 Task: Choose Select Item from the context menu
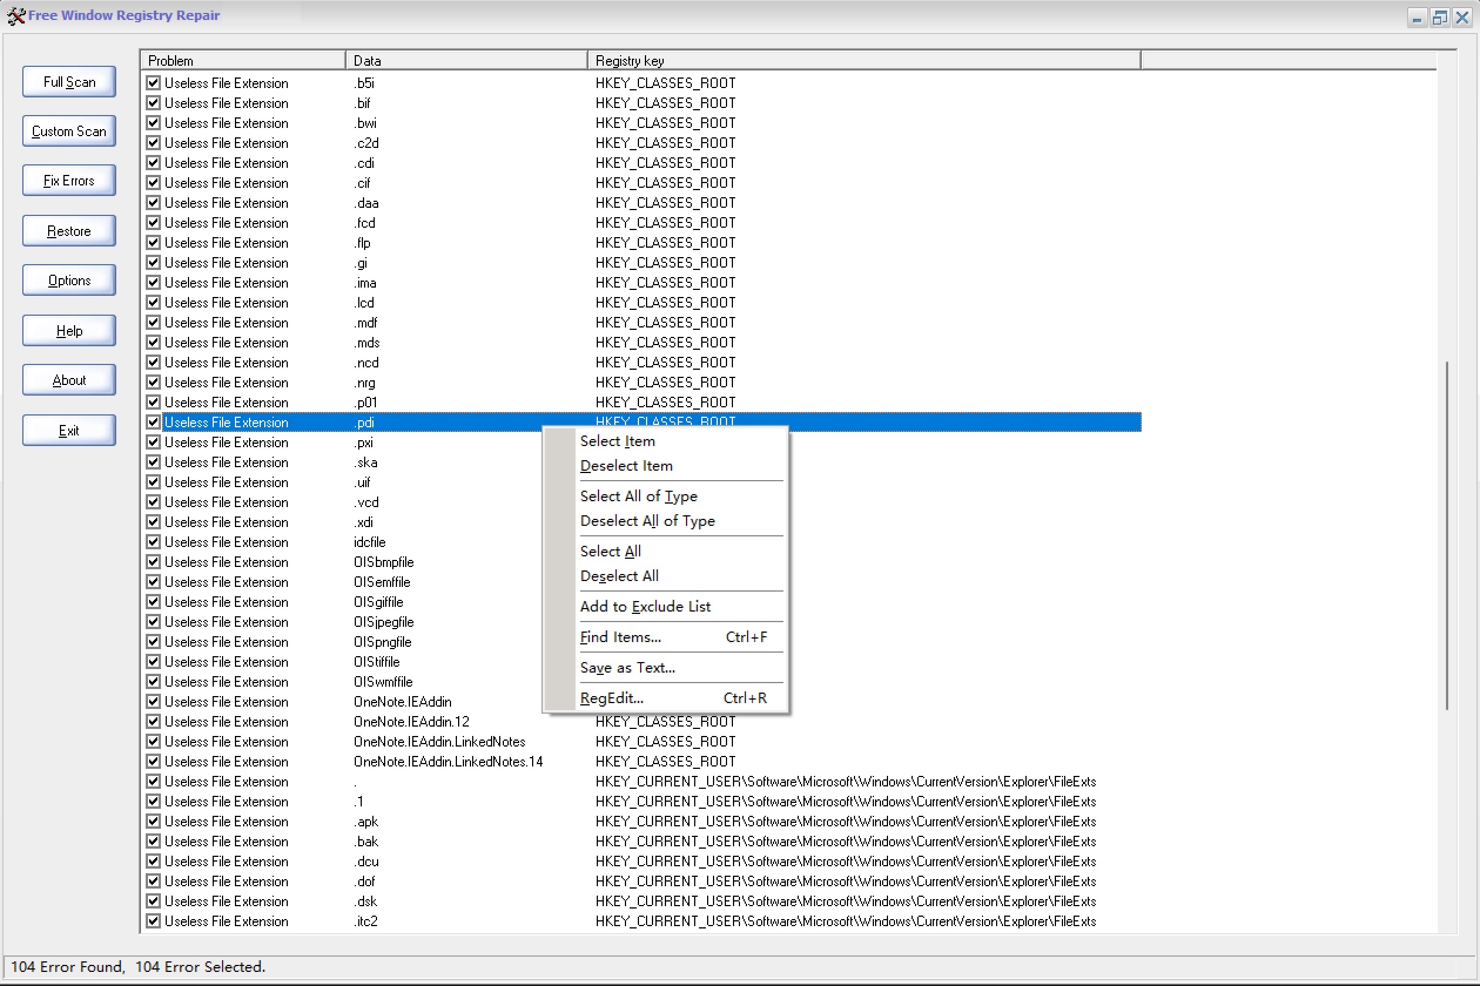click(617, 441)
